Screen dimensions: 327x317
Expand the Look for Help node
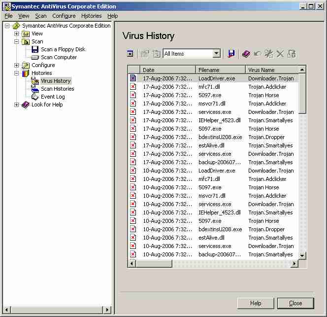click(16, 105)
